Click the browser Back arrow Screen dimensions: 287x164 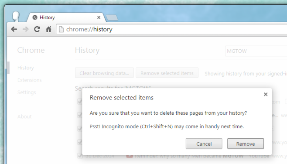pos(14,29)
